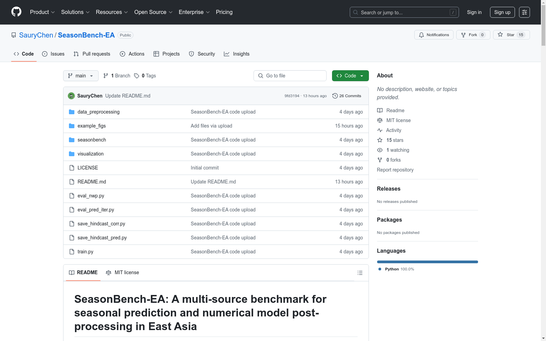Open the 26 Commits history link
The image size is (546, 341).
[x=347, y=96]
